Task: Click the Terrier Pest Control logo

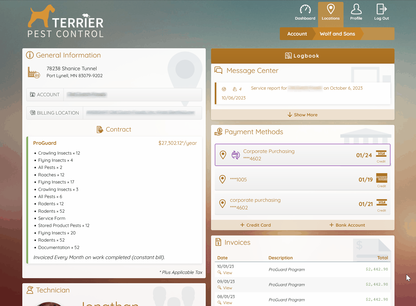Action: [x=66, y=21]
